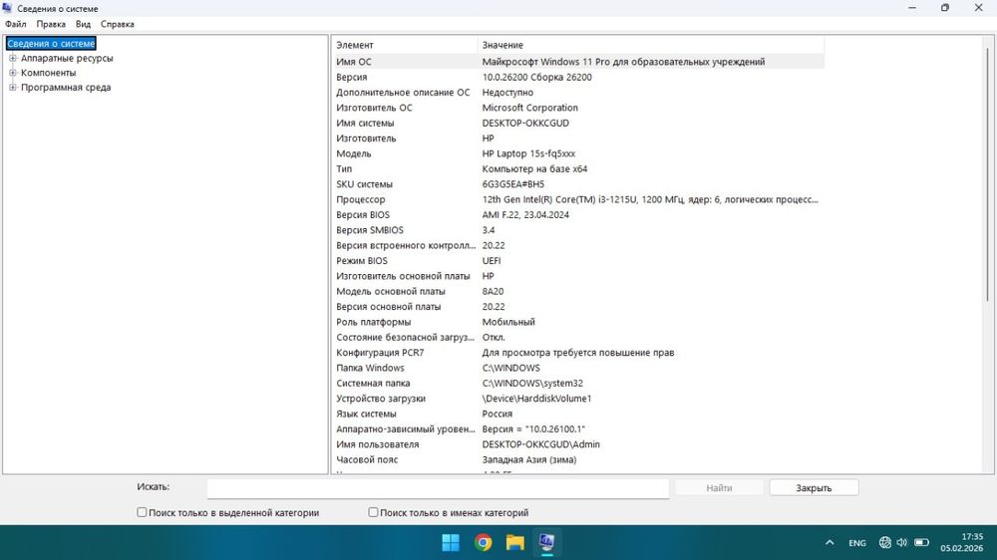Select Папка Windows C:\WINDOWS row
This screenshot has width=997, height=560.
point(578,368)
